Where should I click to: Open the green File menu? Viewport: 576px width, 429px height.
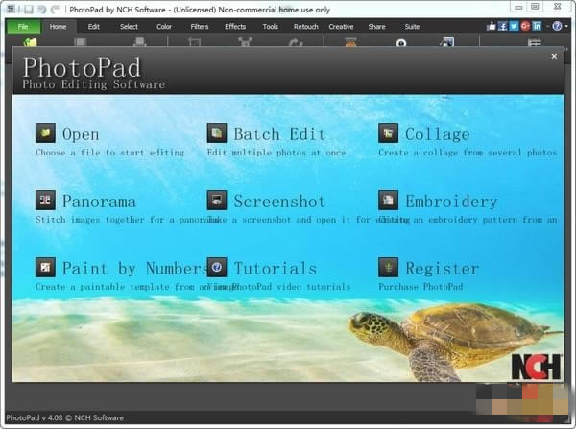click(23, 27)
